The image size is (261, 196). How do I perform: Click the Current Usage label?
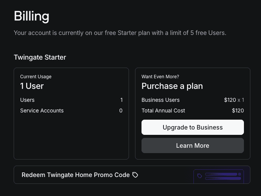point(36,77)
